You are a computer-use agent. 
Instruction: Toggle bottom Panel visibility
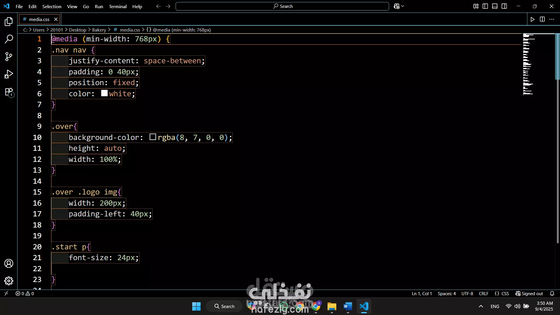[495, 6]
